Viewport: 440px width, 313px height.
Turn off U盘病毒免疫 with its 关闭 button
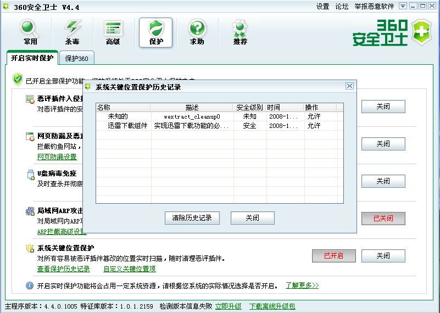383,181
